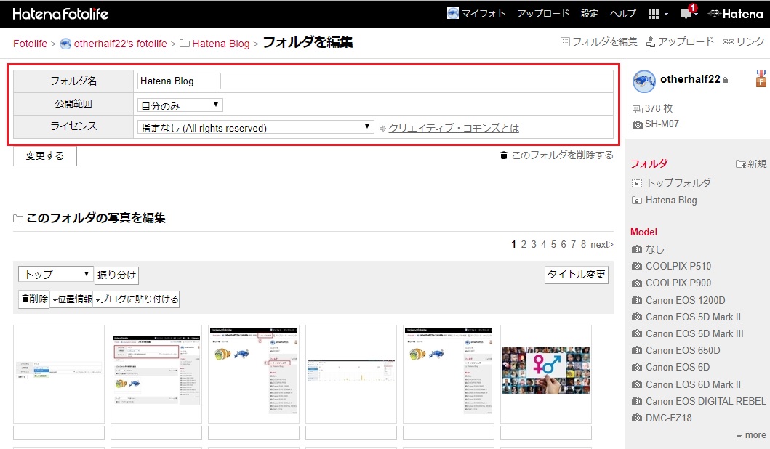The image size is (770, 449).
Task: Click the Hatena logo in header
Action: (736, 14)
